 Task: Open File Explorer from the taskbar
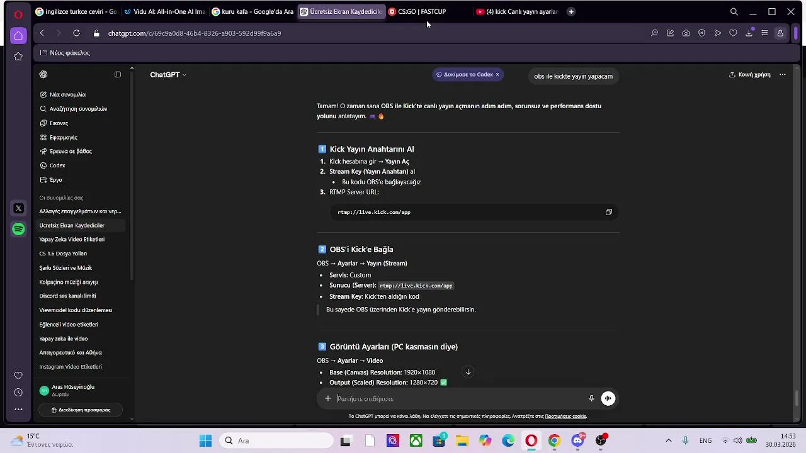pos(462,440)
